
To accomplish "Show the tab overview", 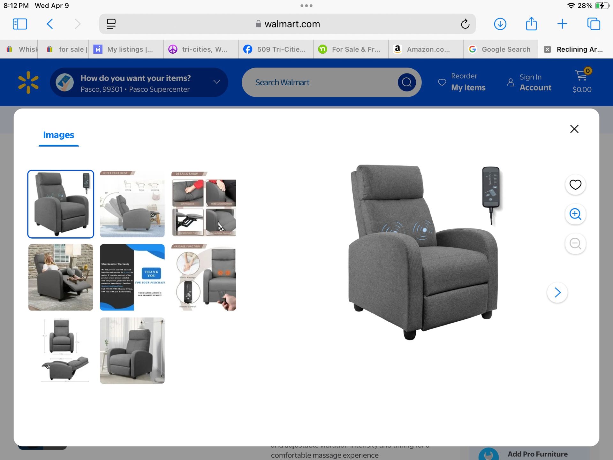I will pyautogui.click(x=594, y=24).
